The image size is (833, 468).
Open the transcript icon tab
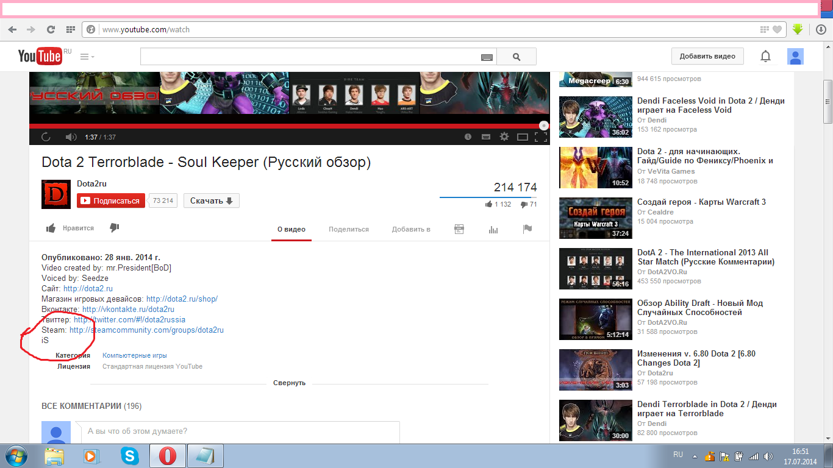pyautogui.click(x=459, y=229)
